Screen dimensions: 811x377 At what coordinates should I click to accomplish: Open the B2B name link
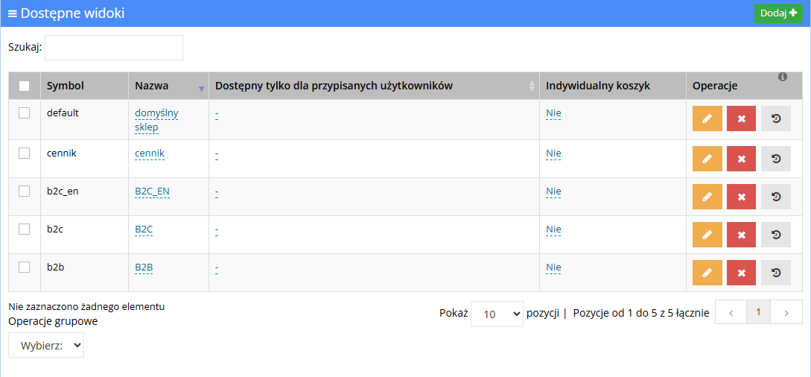tap(144, 268)
